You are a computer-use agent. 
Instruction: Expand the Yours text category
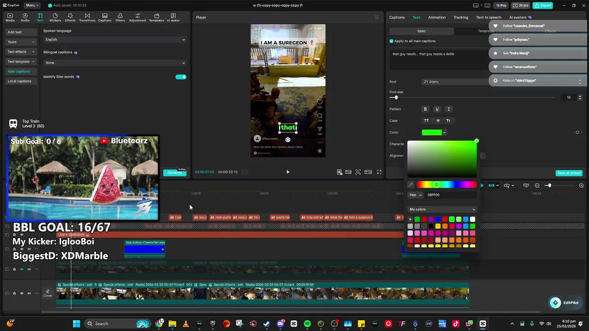pyautogui.click(x=21, y=42)
